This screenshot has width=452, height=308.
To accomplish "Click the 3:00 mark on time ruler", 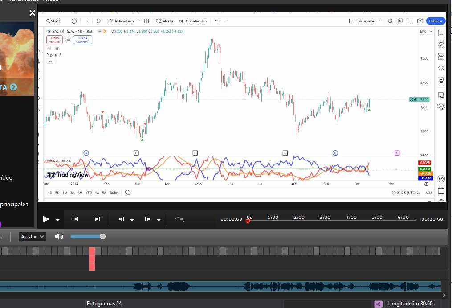I will (x=325, y=218).
